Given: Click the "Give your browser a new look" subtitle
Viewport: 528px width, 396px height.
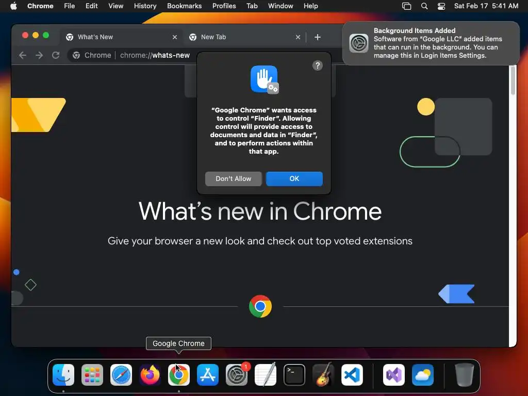Looking at the screenshot, I should pos(260,241).
